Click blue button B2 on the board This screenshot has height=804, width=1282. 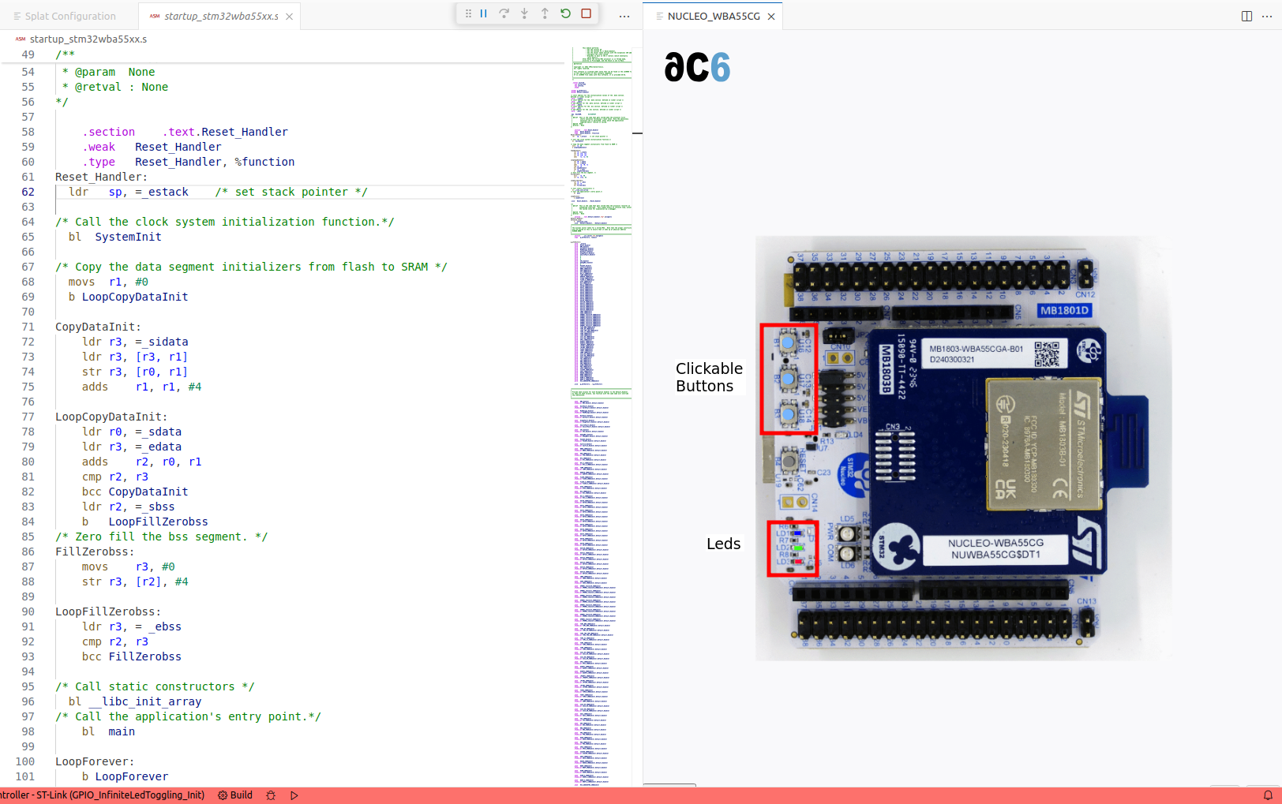788,379
